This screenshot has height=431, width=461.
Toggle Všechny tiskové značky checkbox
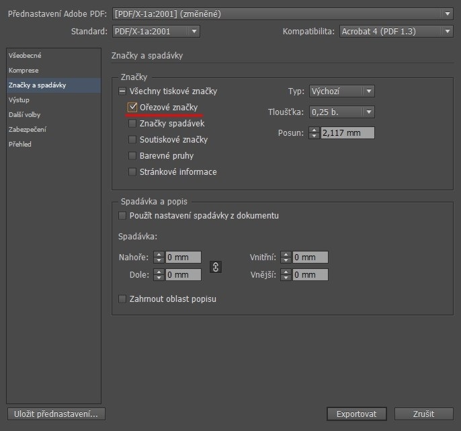[x=122, y=91]
